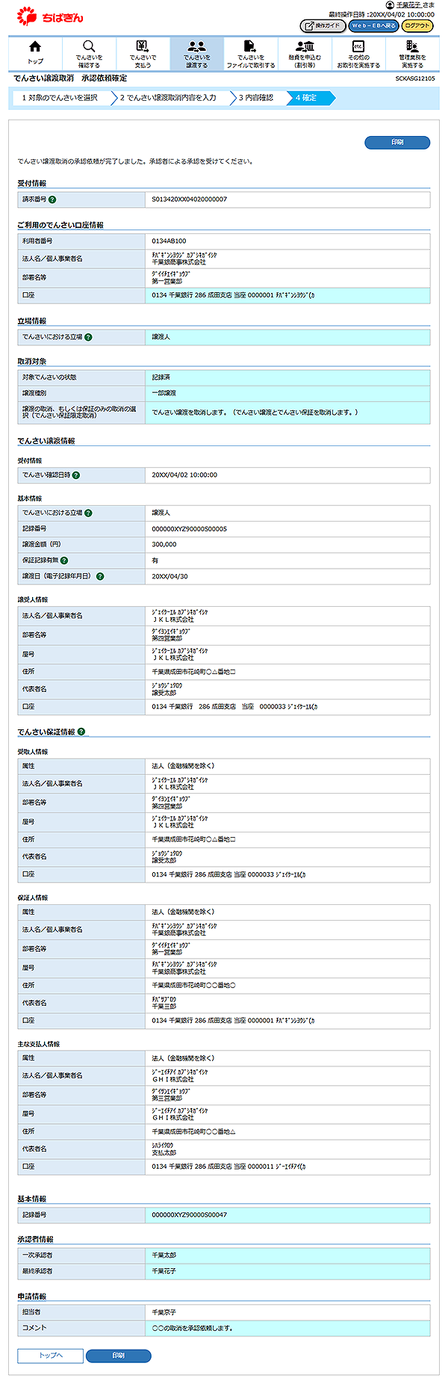Open help icon next to 譲渡日（電子記録年月日）
Viewport: 448px width, 1384px height.
click(100, 576)
